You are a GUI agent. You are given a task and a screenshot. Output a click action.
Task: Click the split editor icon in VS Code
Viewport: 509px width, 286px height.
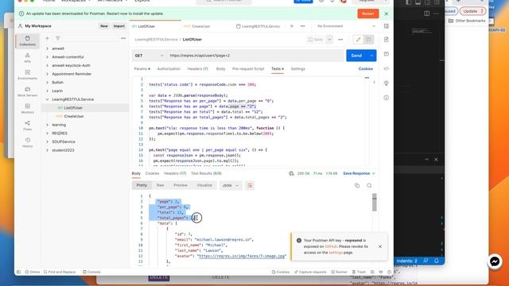pyautogui.click(x=427, y=14)
